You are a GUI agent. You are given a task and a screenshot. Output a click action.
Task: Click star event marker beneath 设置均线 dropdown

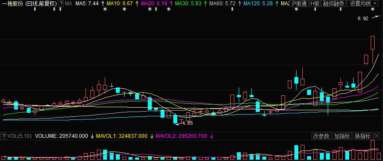point(372,9)
